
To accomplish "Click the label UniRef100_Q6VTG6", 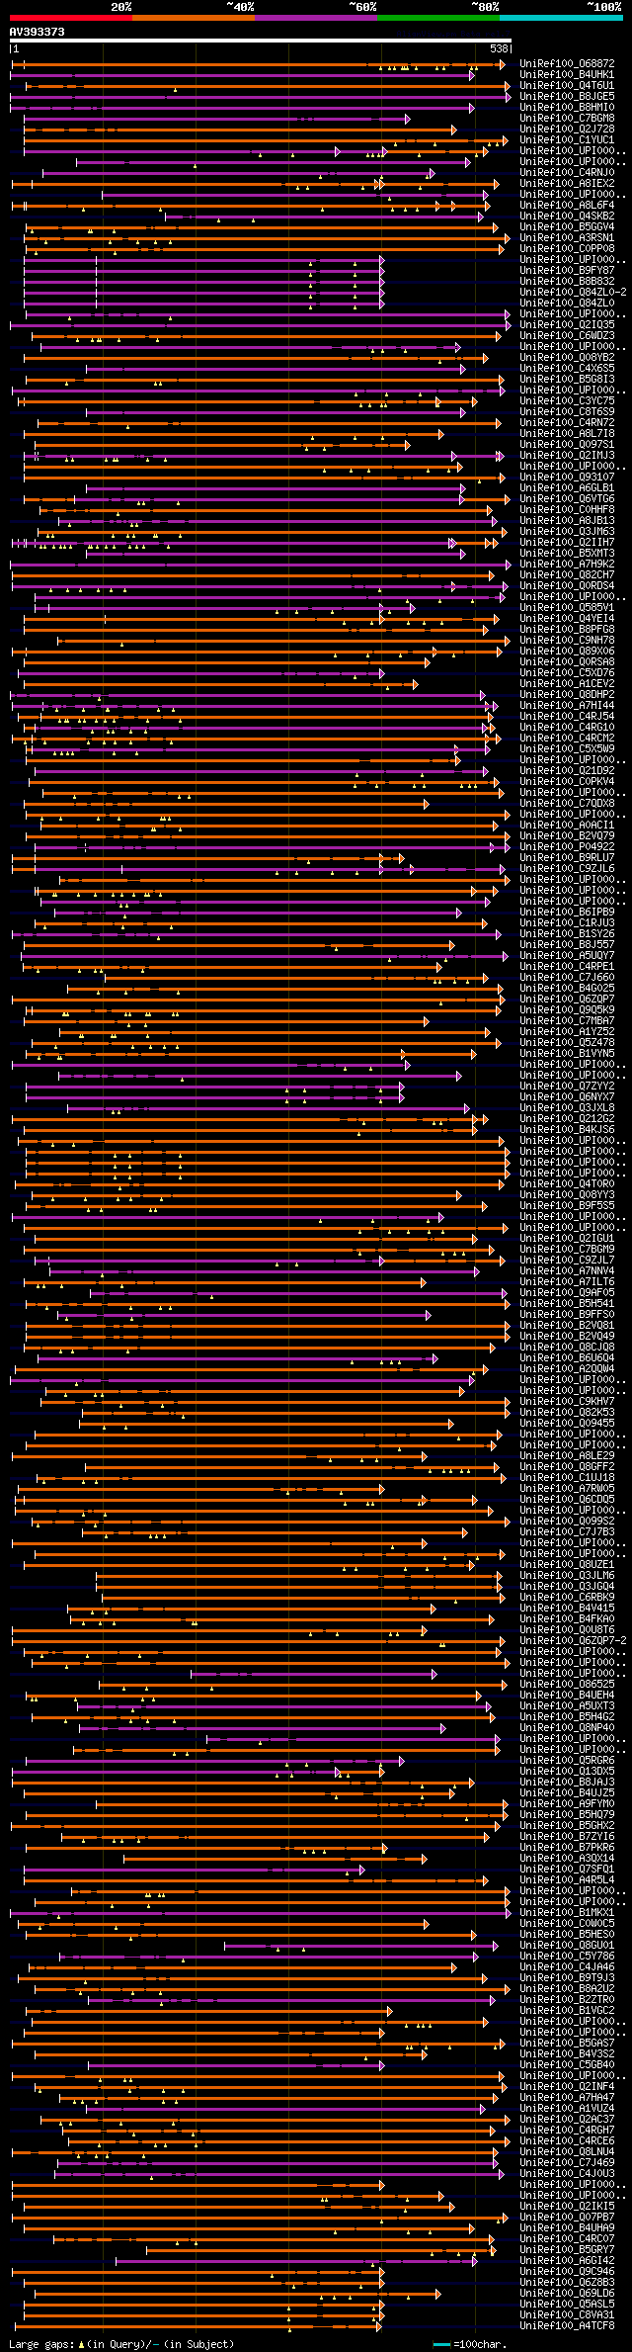I will (x=567, y=499).
